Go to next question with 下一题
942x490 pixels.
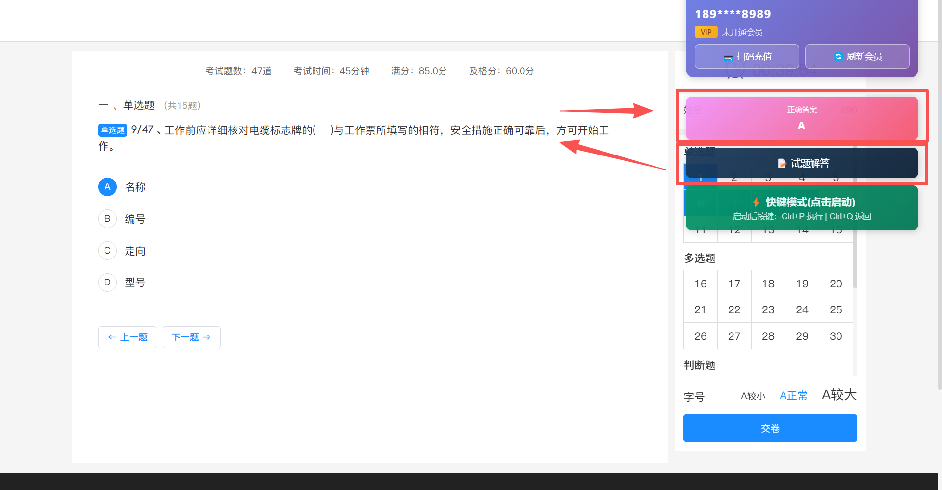pyautogui.click(x=192, y=337)
